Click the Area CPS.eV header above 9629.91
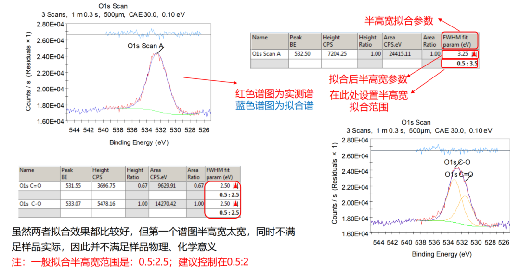520x271 pixels. click(x=167, y=173)
